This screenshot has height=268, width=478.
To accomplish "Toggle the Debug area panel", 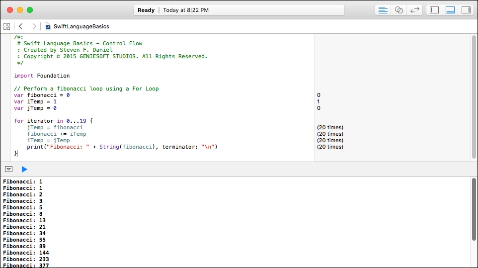I will click(450, 10).
